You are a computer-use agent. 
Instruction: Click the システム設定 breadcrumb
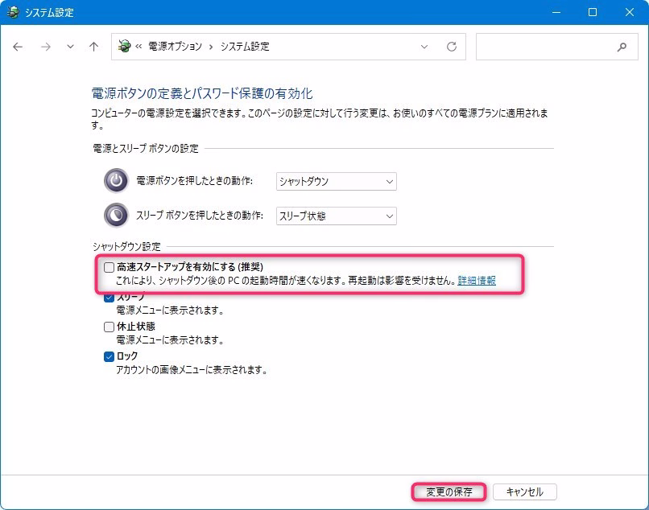pyautogui.click(x=245, y=47)
